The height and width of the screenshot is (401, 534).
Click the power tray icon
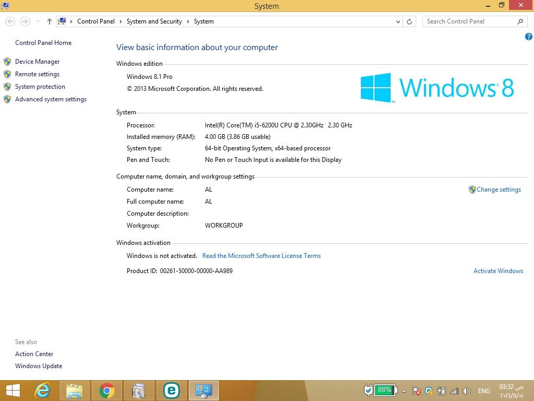click(441, 391)
